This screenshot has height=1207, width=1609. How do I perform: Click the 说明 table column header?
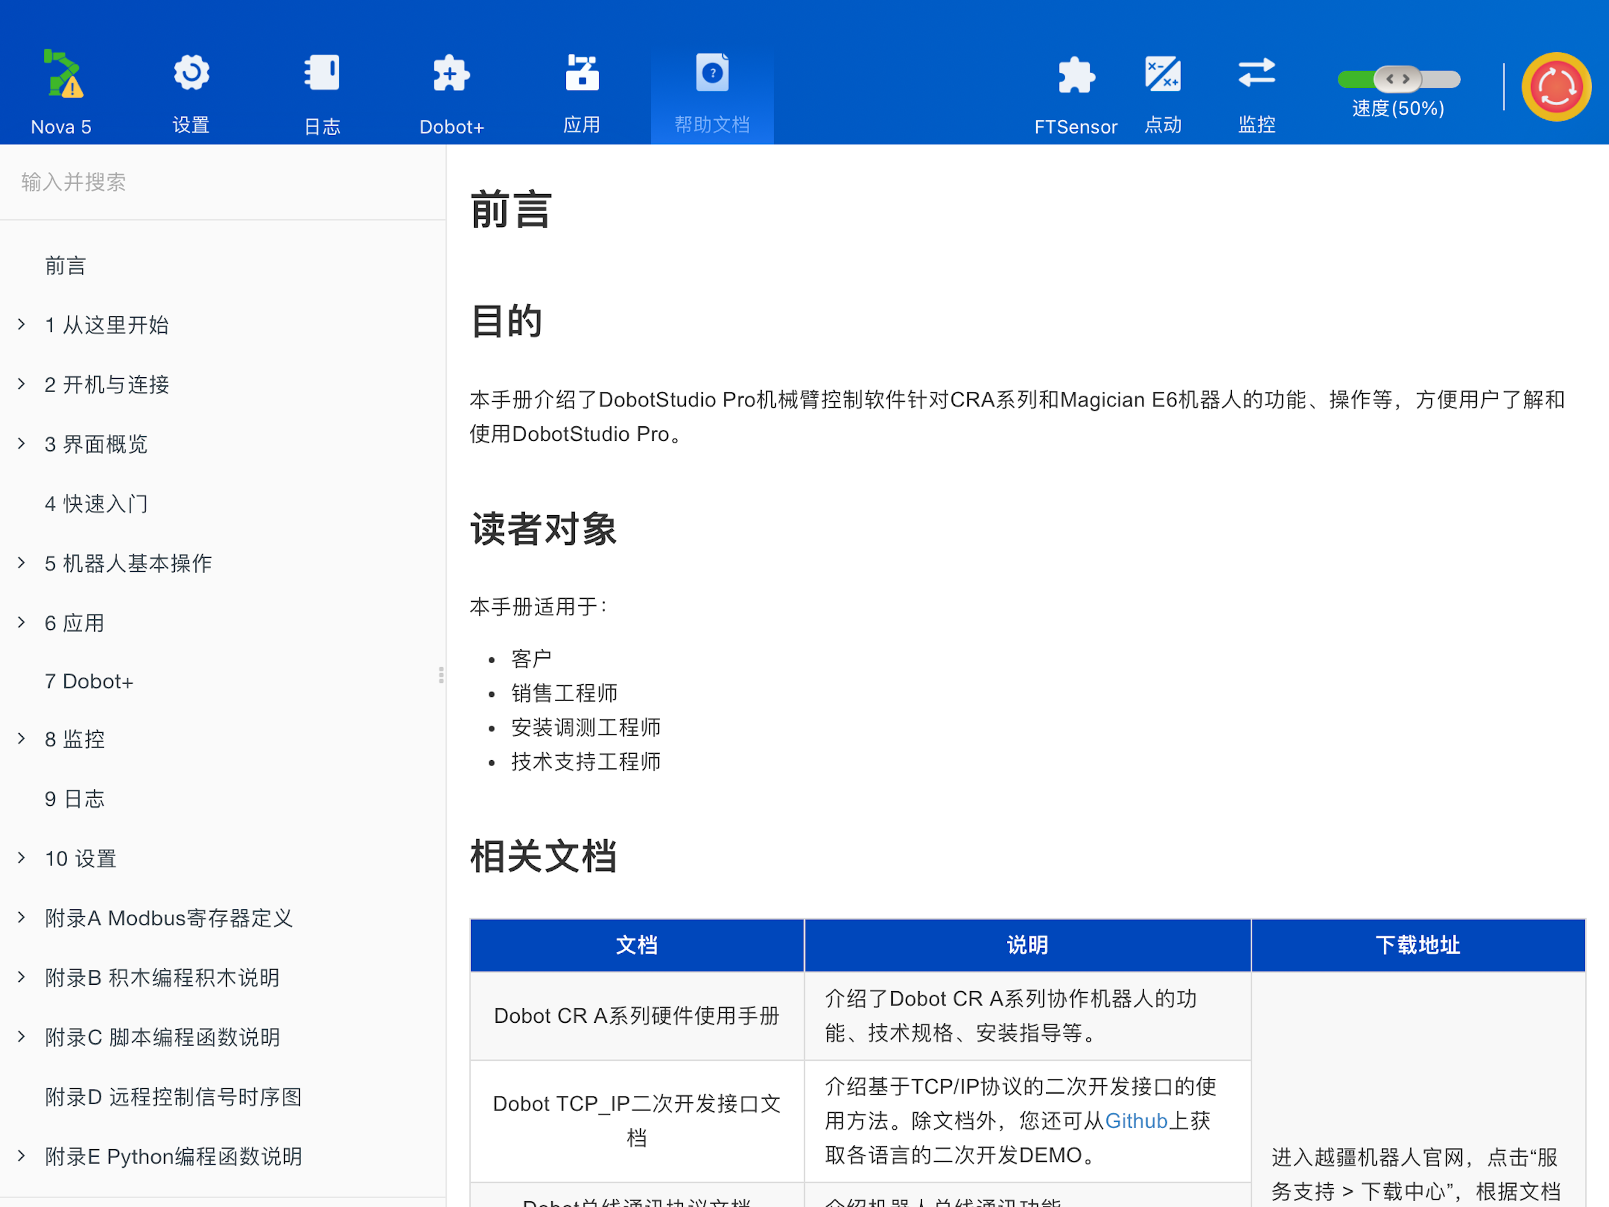click(x=1028, y=945)
